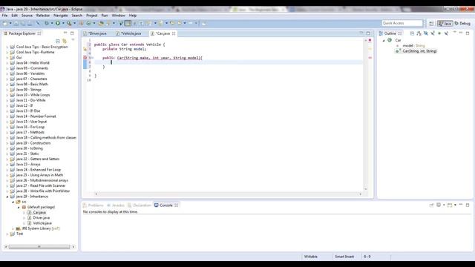Click the Smart Insert status entry

344,257
